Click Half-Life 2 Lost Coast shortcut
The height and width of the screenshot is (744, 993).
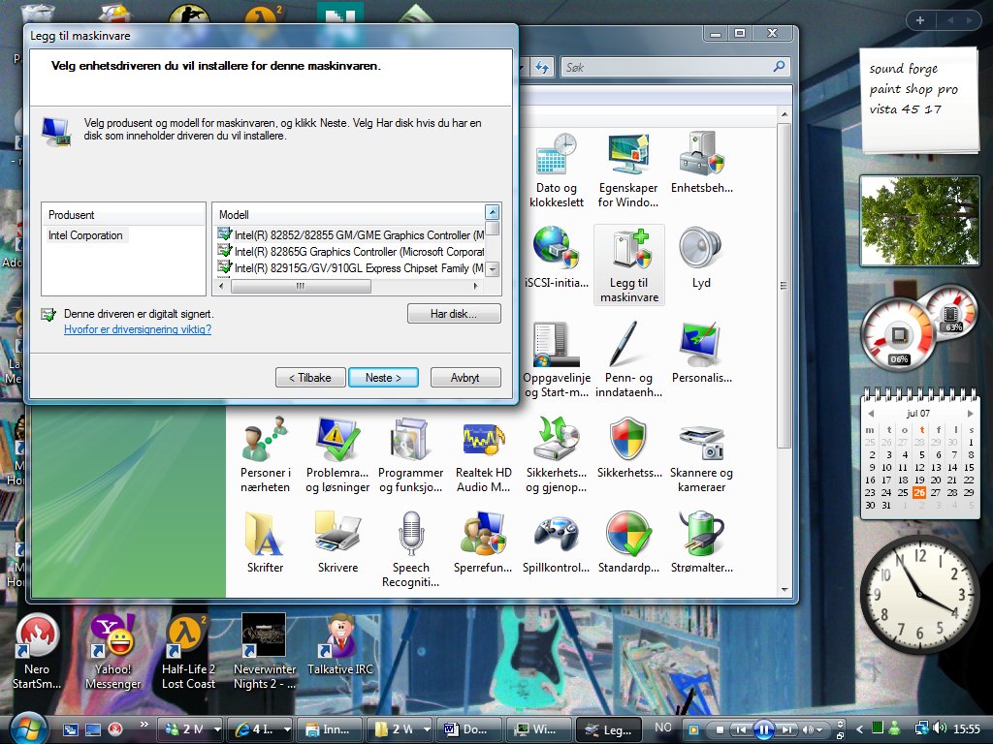[x=188, y=652]
